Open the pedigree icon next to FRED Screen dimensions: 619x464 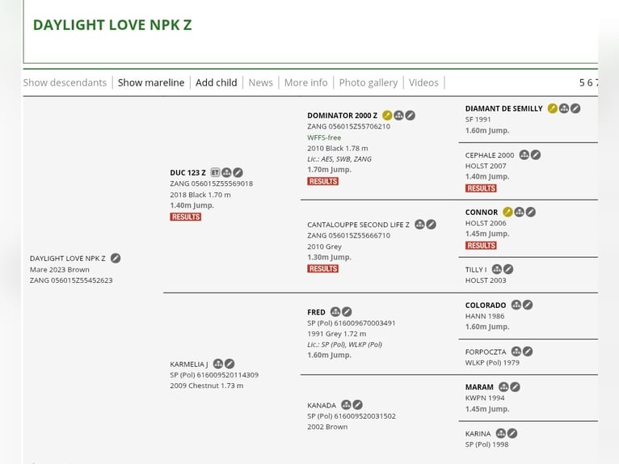[335, 312]
